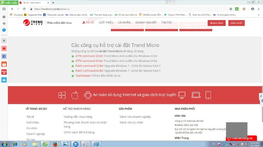This screenshot has width=263, height=147.
Task: Open Phương thức thanh toán và nhận hàng
Action: pos(85,124)
